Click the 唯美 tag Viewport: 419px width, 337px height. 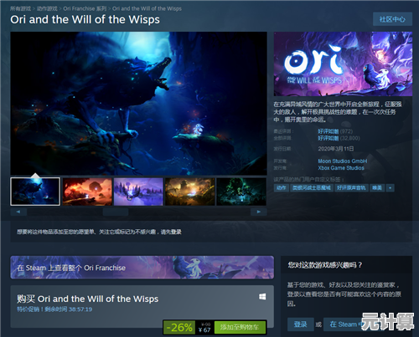(x=377, y=188)
